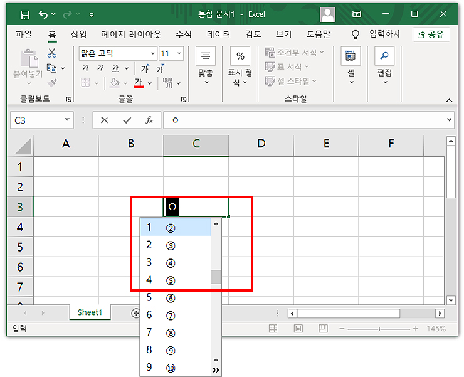464x377 pixels.
Task: Open the 맑은 고딕 font name dropdown
Action: [153, 53]
